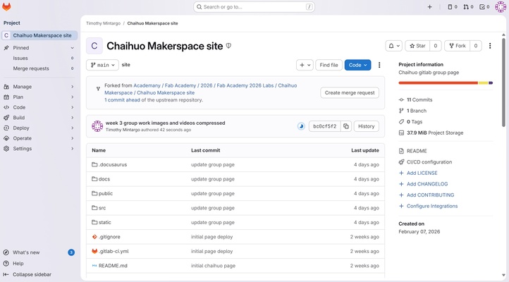Collapse the sidebar
Screen dimensions: 509x282
coord(32,274)
